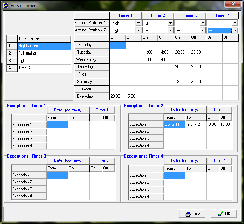
Task: Select Everyday Timer 1 Off 5:00 cell
Action: [134, 96]
